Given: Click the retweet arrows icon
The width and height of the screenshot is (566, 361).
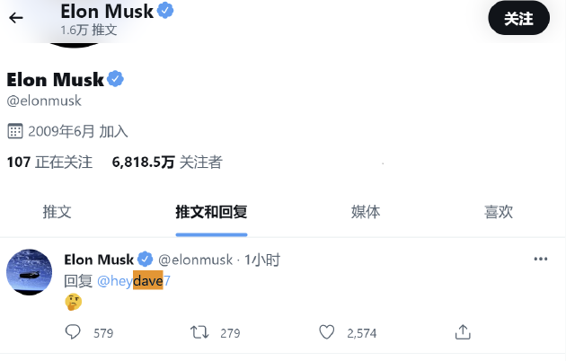Looking at the screenshot, I should coord(199,332).
